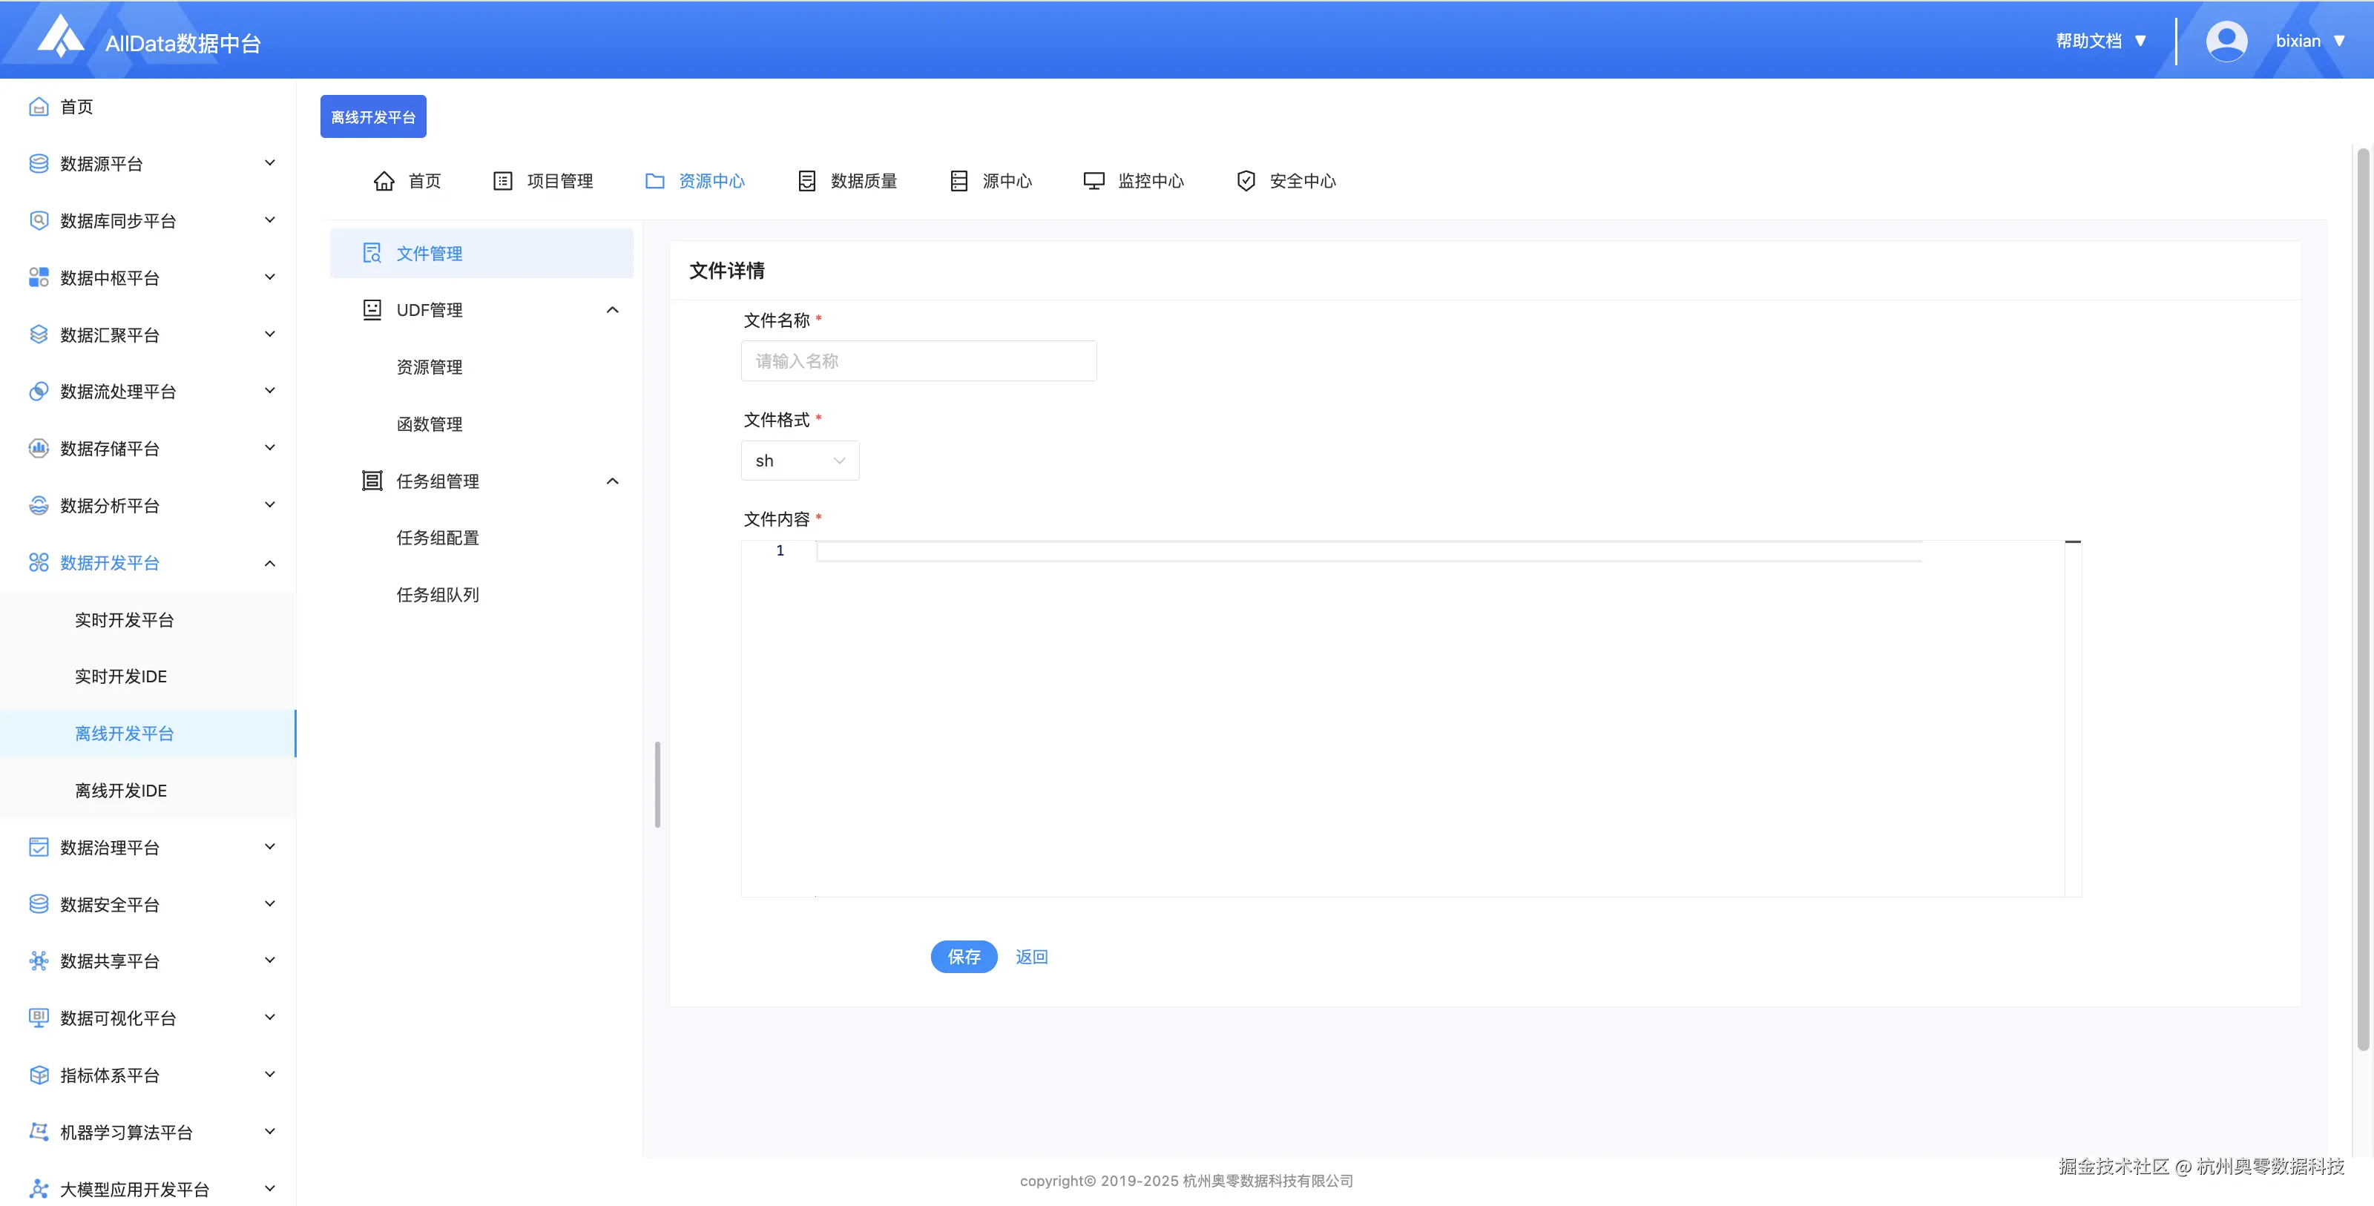Image resolution: width=2374 pixels, height=1206 pixels.
Task: Click the 任务组管理 list icon
Action: 372,481
